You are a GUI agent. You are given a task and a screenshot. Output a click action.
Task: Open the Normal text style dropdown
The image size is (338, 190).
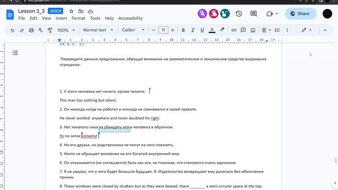pyautogui.click(x=98, y=30)
